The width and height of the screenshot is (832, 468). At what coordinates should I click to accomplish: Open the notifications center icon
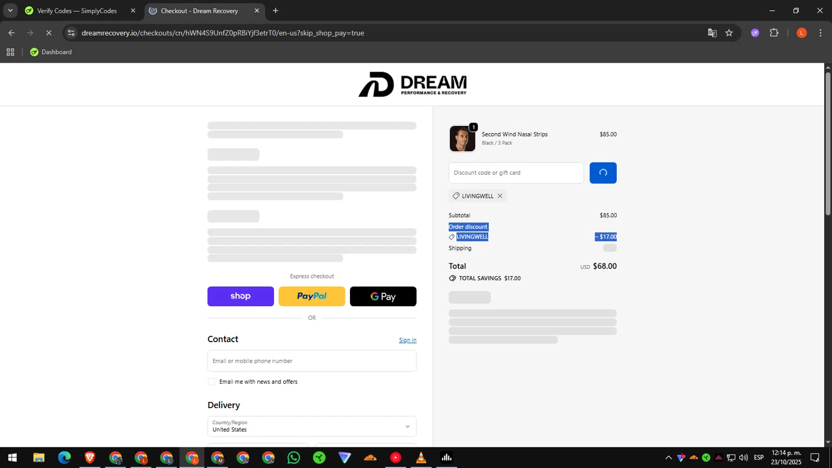tap(815, 457)
